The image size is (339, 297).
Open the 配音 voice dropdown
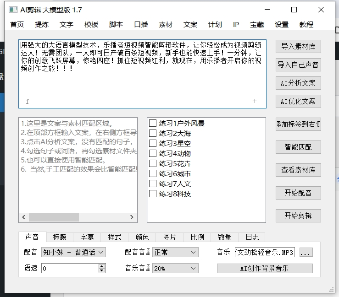[73, 252]
